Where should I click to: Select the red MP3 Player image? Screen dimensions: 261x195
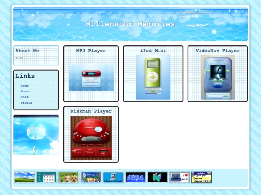91,77
